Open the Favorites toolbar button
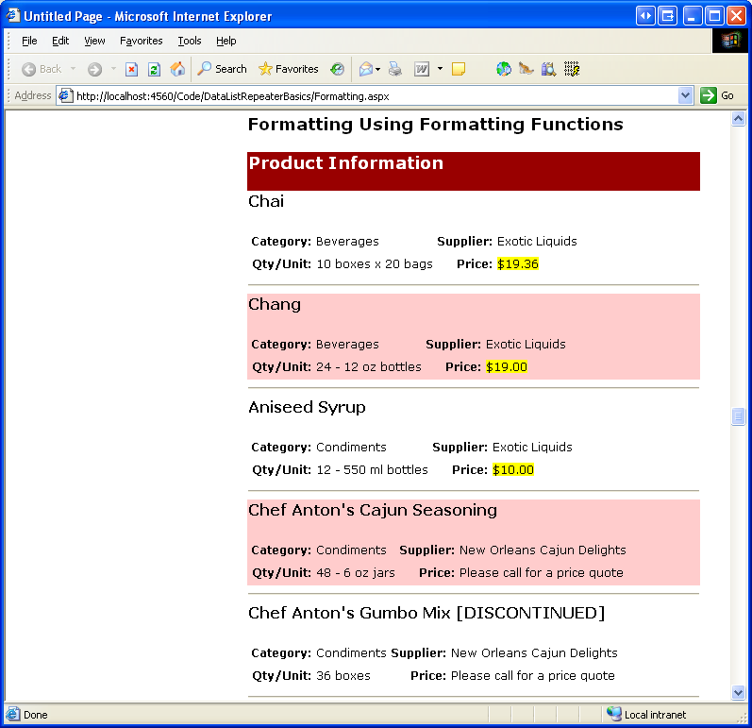 (288, 69)
